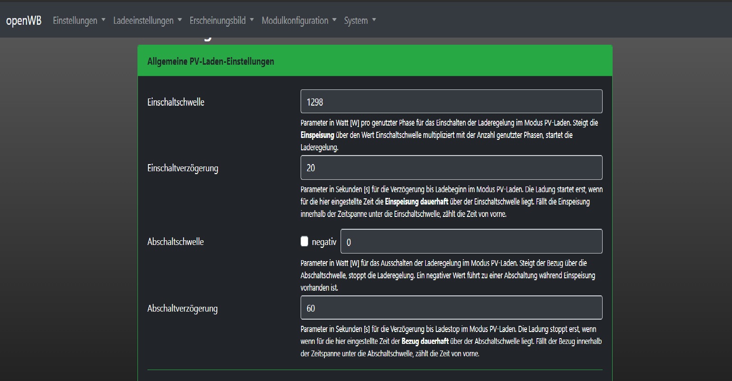This screenshot has width=732, height=381.
Task: Click the bold 'Bezug dauerhaft' help text
Action: coord(425,341)
